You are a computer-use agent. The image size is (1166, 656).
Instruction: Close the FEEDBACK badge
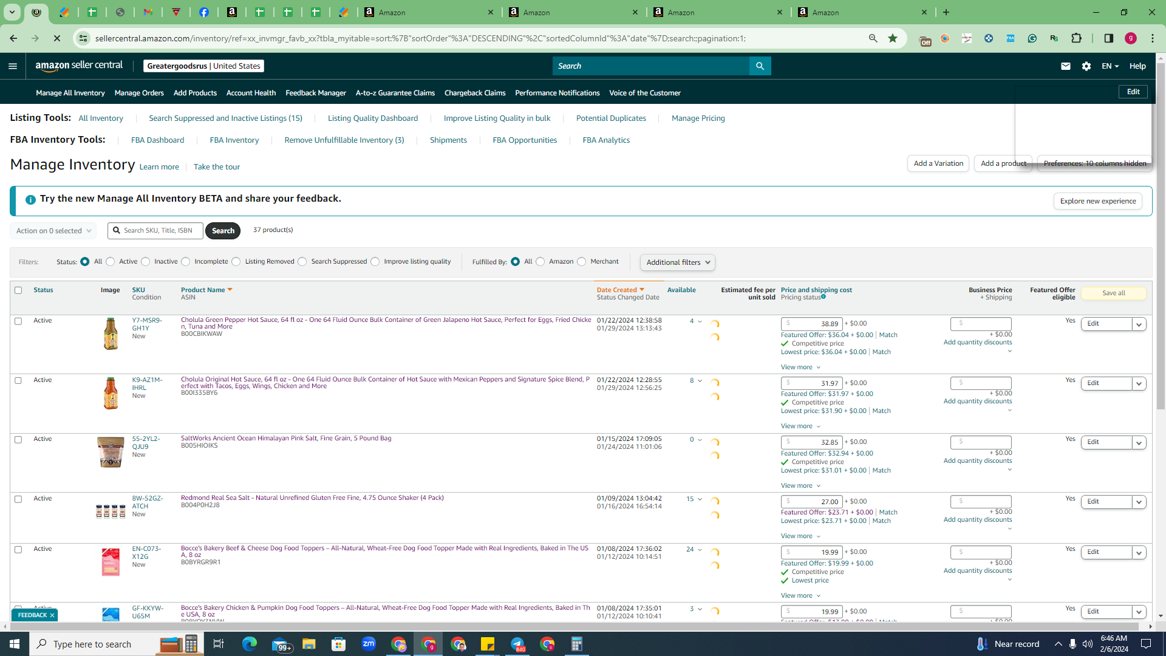(x=52, y=615)
